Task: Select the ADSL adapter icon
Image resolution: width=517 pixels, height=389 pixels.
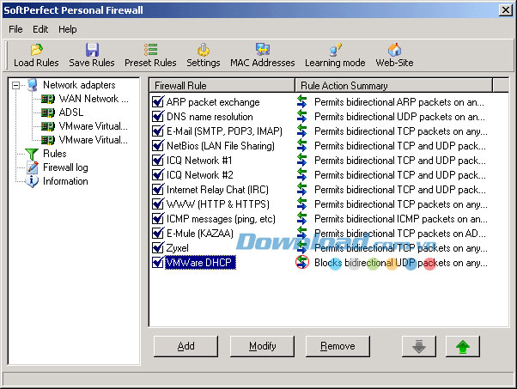Action: pos(48,112)
